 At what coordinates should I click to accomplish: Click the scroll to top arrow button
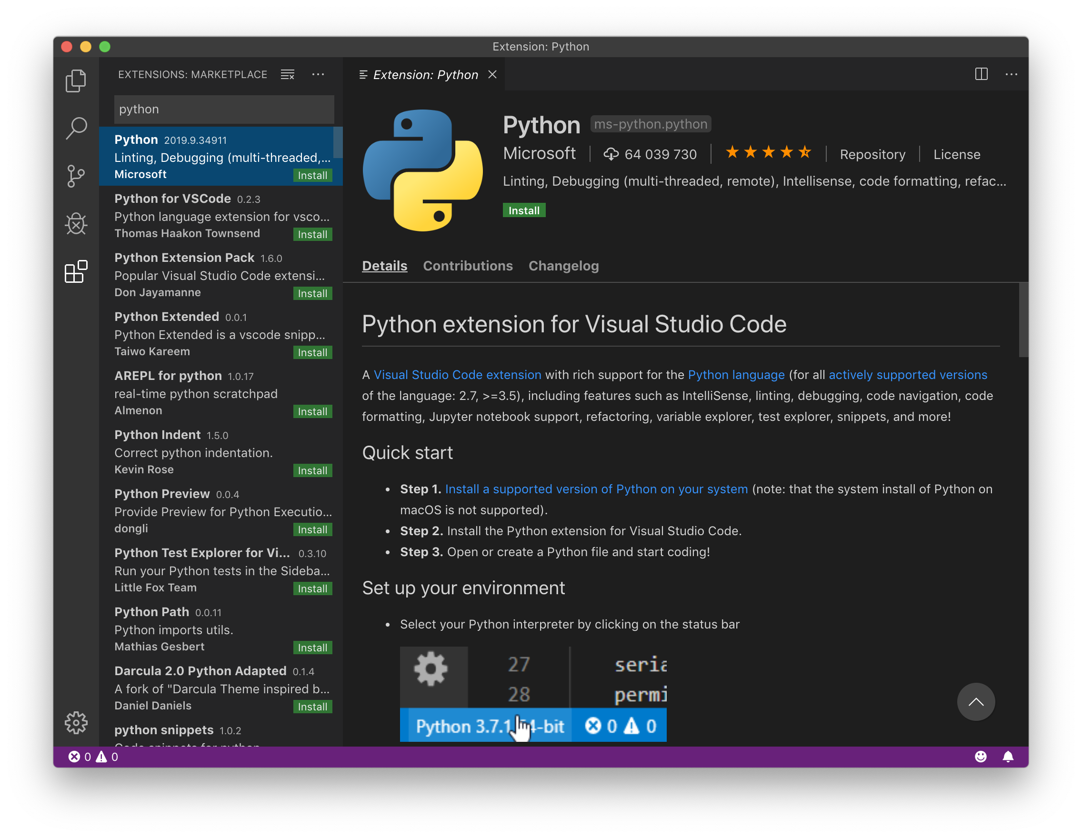[975, 702]
